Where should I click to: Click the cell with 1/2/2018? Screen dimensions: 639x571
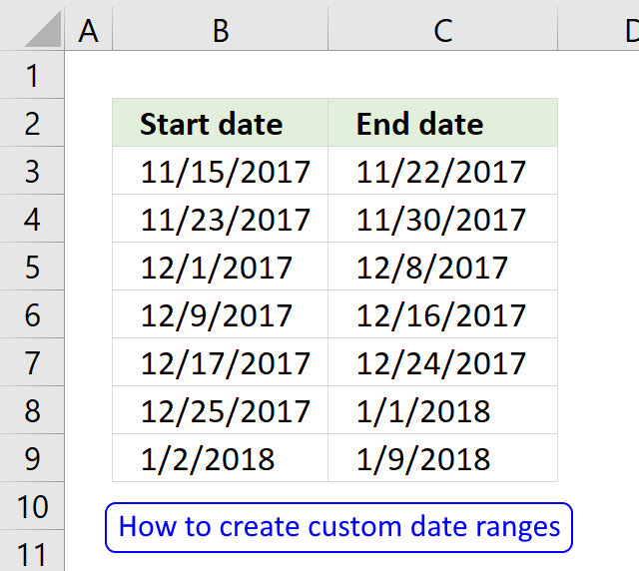coord(221,459)
